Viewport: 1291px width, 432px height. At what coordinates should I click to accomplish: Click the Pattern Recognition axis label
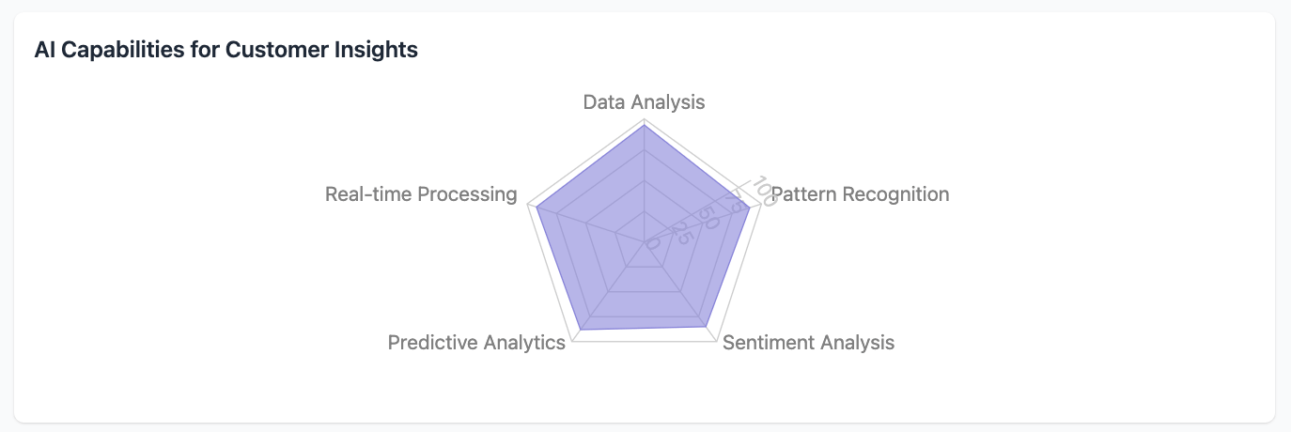(x=860, y=194)
